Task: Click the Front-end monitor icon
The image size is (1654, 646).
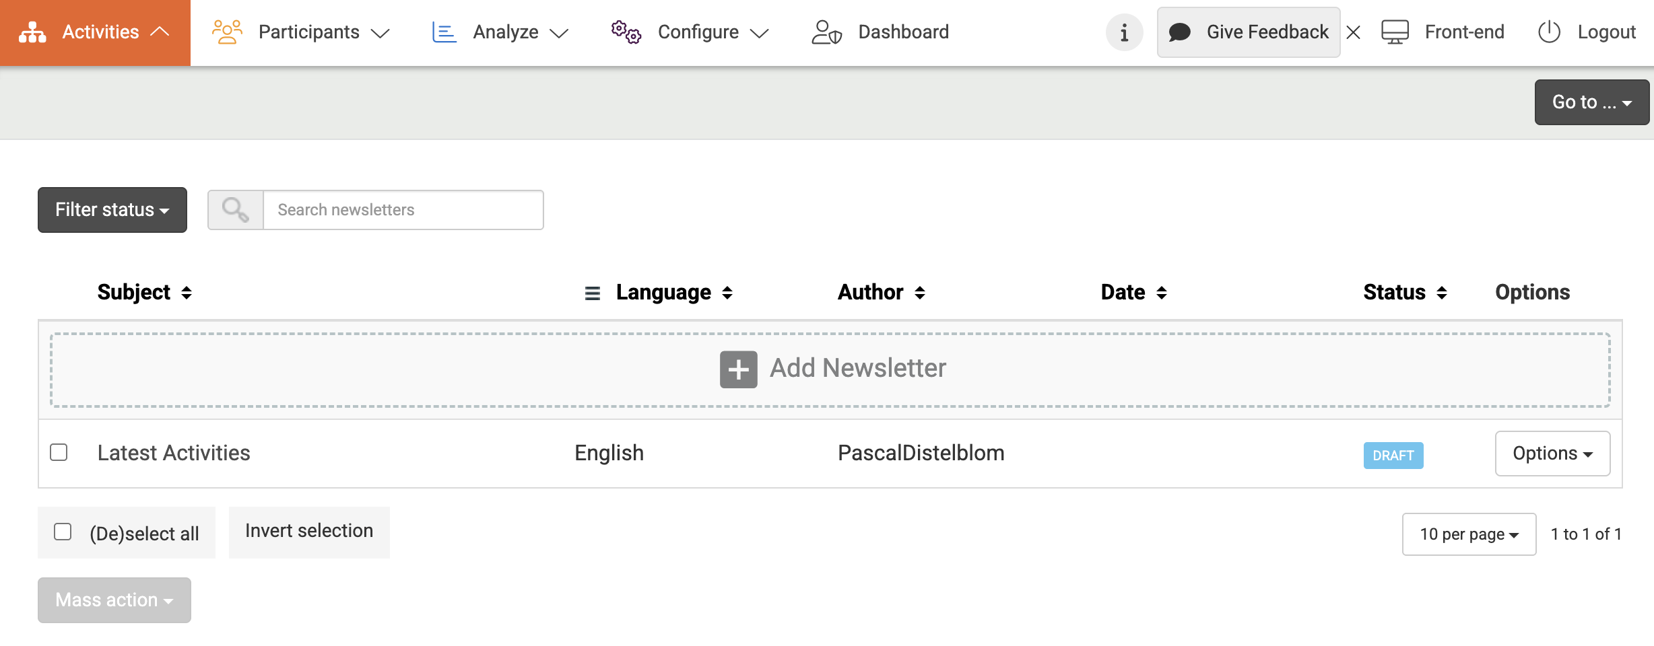Action: pyautogui.click(x=1395, y=32)
